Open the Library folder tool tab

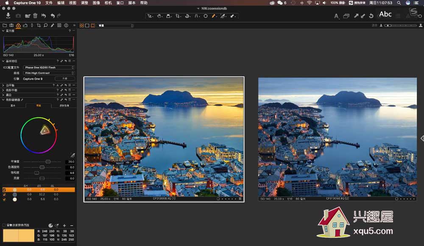[5, 25]
